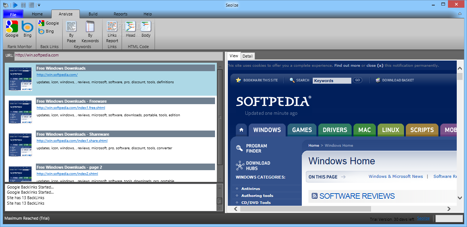This screenshot has height=227, width=467.
Task: Open the Reports ribbon tab
Action: [x=121, y=14]
